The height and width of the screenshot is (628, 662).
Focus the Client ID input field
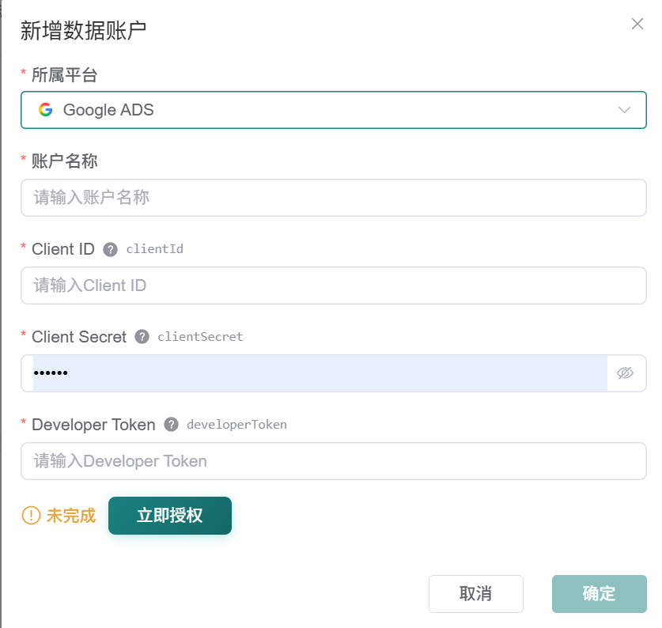click(334, 286)
